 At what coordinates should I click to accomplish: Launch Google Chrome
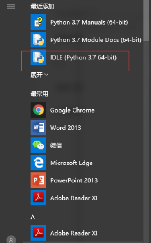(x=63, y=110)
